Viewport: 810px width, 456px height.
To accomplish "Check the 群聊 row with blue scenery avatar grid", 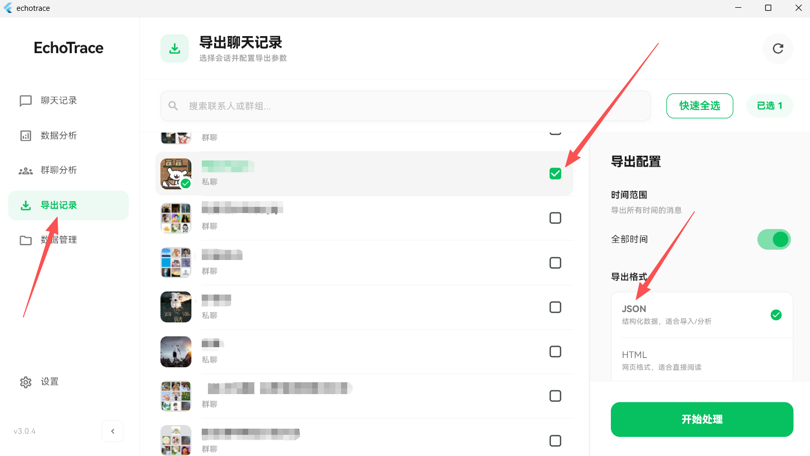I will [555, 263].
